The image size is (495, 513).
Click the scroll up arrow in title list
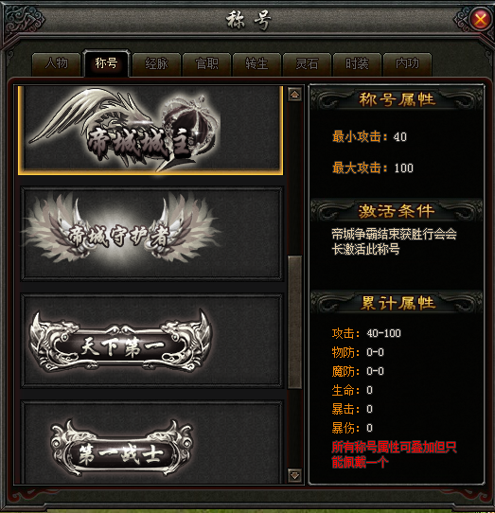tap(294, 95)
